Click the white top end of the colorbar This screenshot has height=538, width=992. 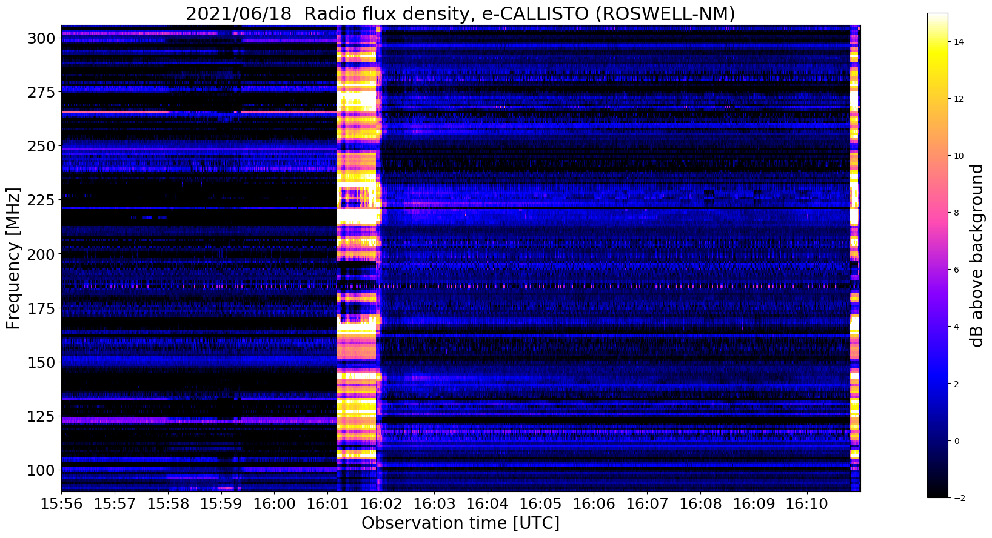937,16
